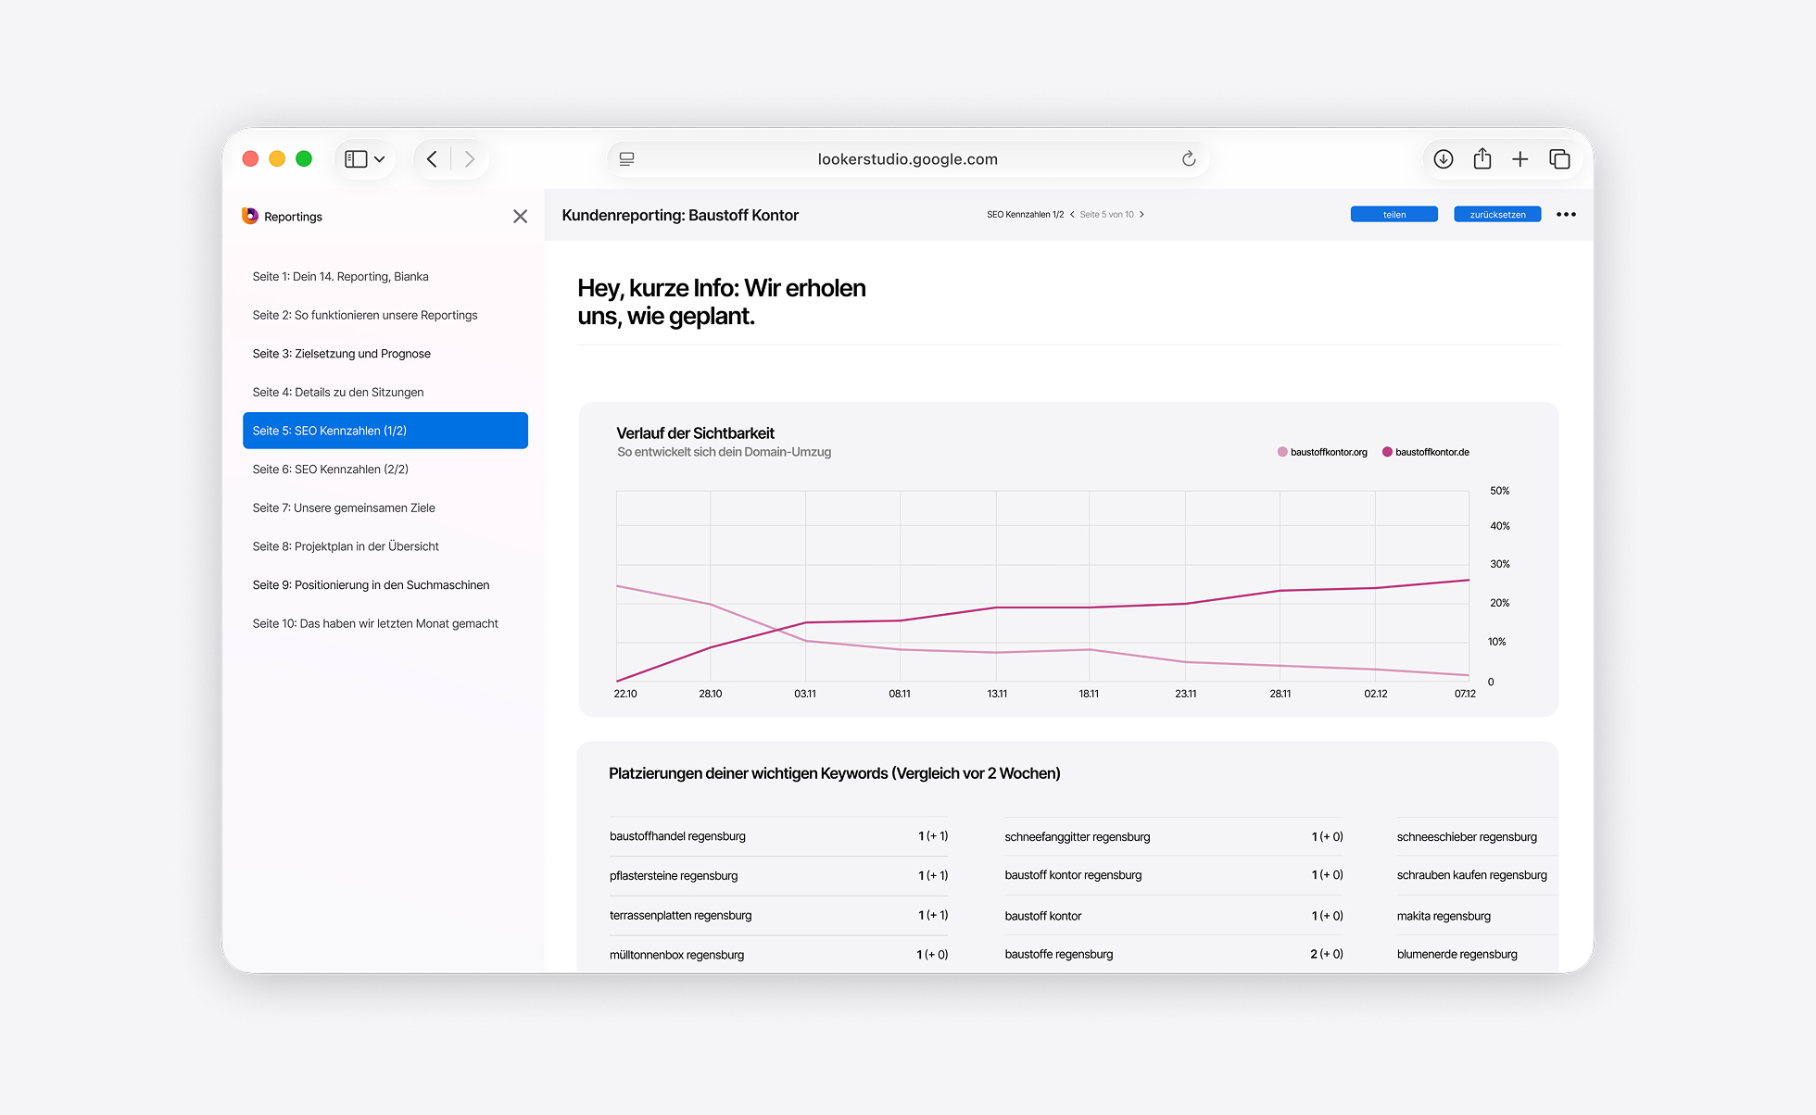Open the three-dot more options menu
Image resolution: width=1816 pixels, height=1115 pixels.
(x=1566, y=215)
